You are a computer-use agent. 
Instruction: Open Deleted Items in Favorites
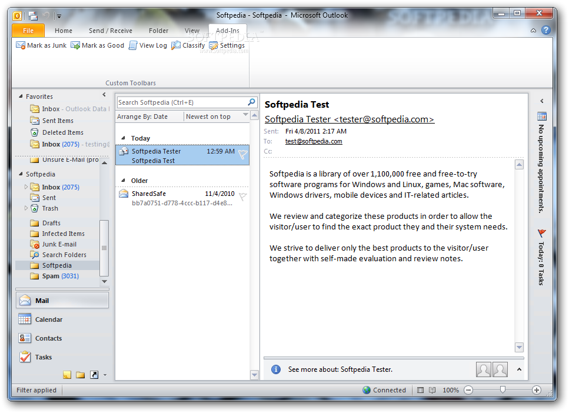coord(62,132)
